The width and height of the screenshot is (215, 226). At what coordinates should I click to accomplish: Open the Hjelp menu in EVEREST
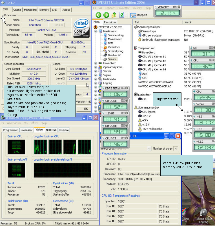(148, 8)
